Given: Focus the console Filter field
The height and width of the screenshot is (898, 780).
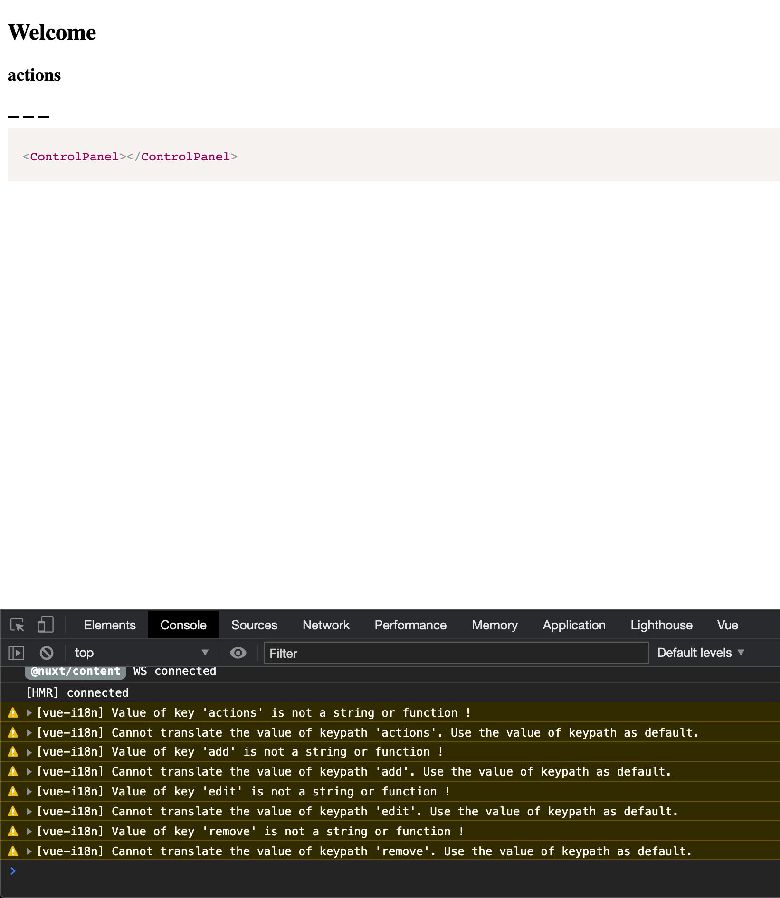Looking at the screenshot, I should click(456, 653).
